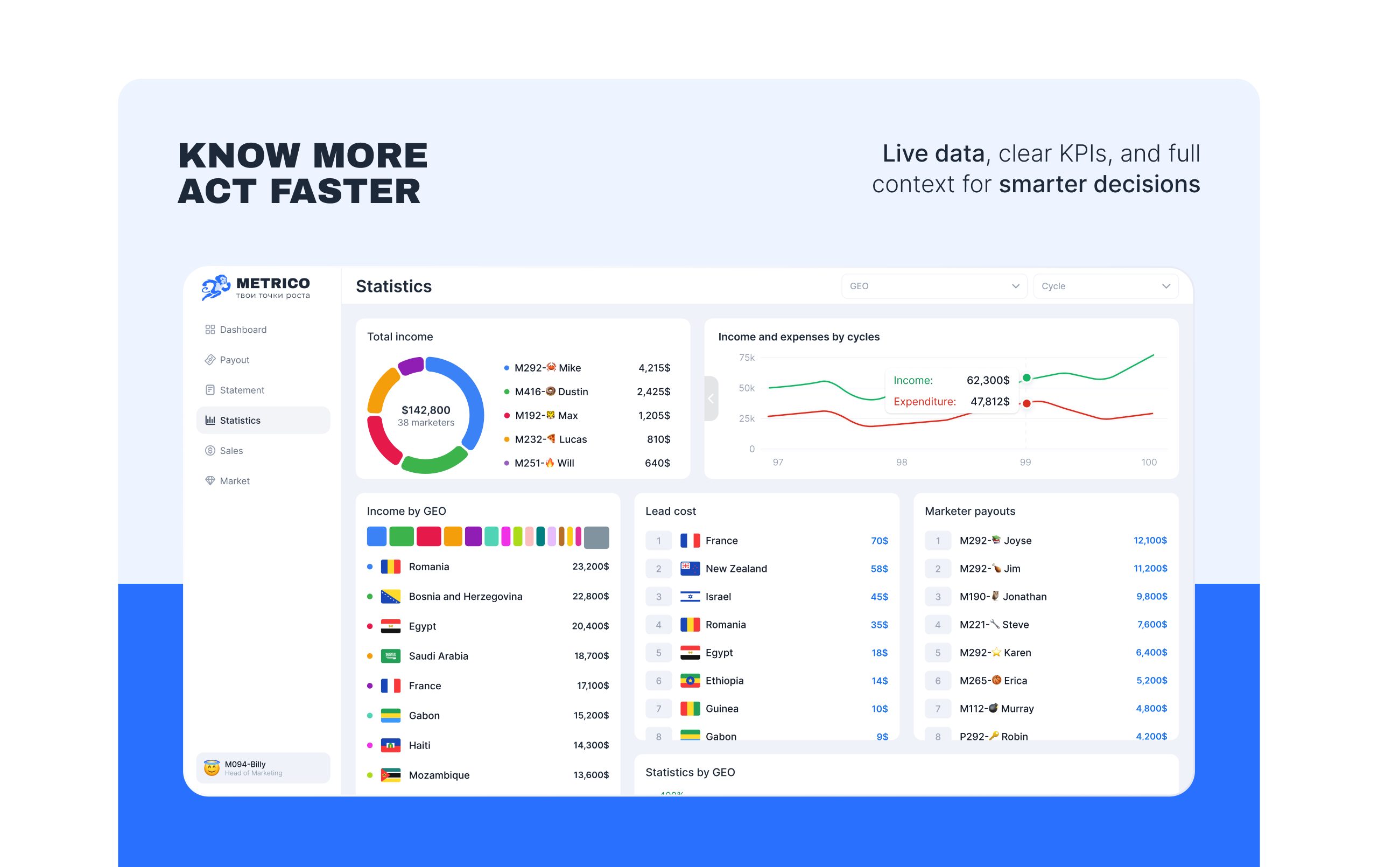The width and height of the screenshot is (1378, 867).
Task: Click the Market diamond icon
Action: [x=210, y=480]
